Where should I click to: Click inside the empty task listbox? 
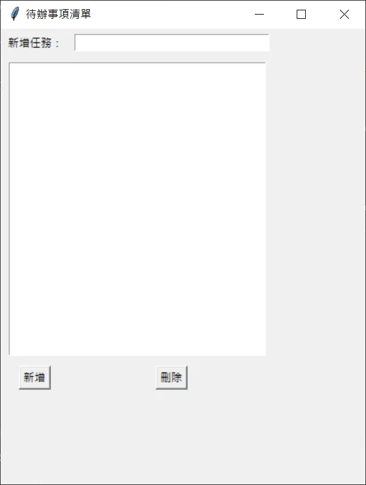coord(137,209)
